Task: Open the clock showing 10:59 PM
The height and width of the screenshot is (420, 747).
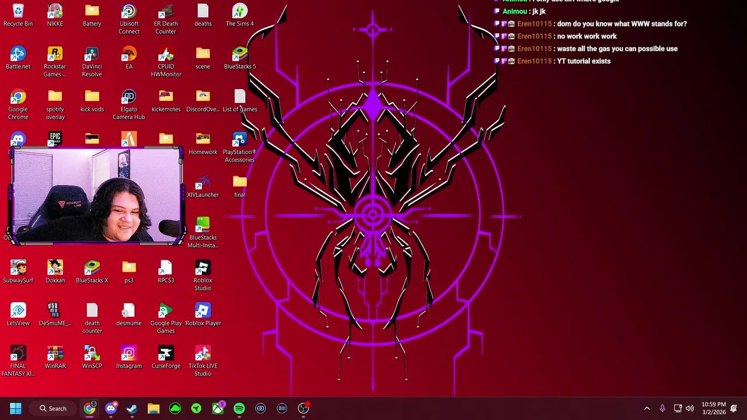Action: (713, 408)
